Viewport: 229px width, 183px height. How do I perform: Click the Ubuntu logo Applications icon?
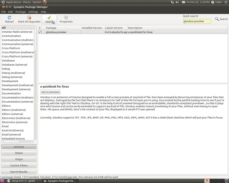point(3,2)
